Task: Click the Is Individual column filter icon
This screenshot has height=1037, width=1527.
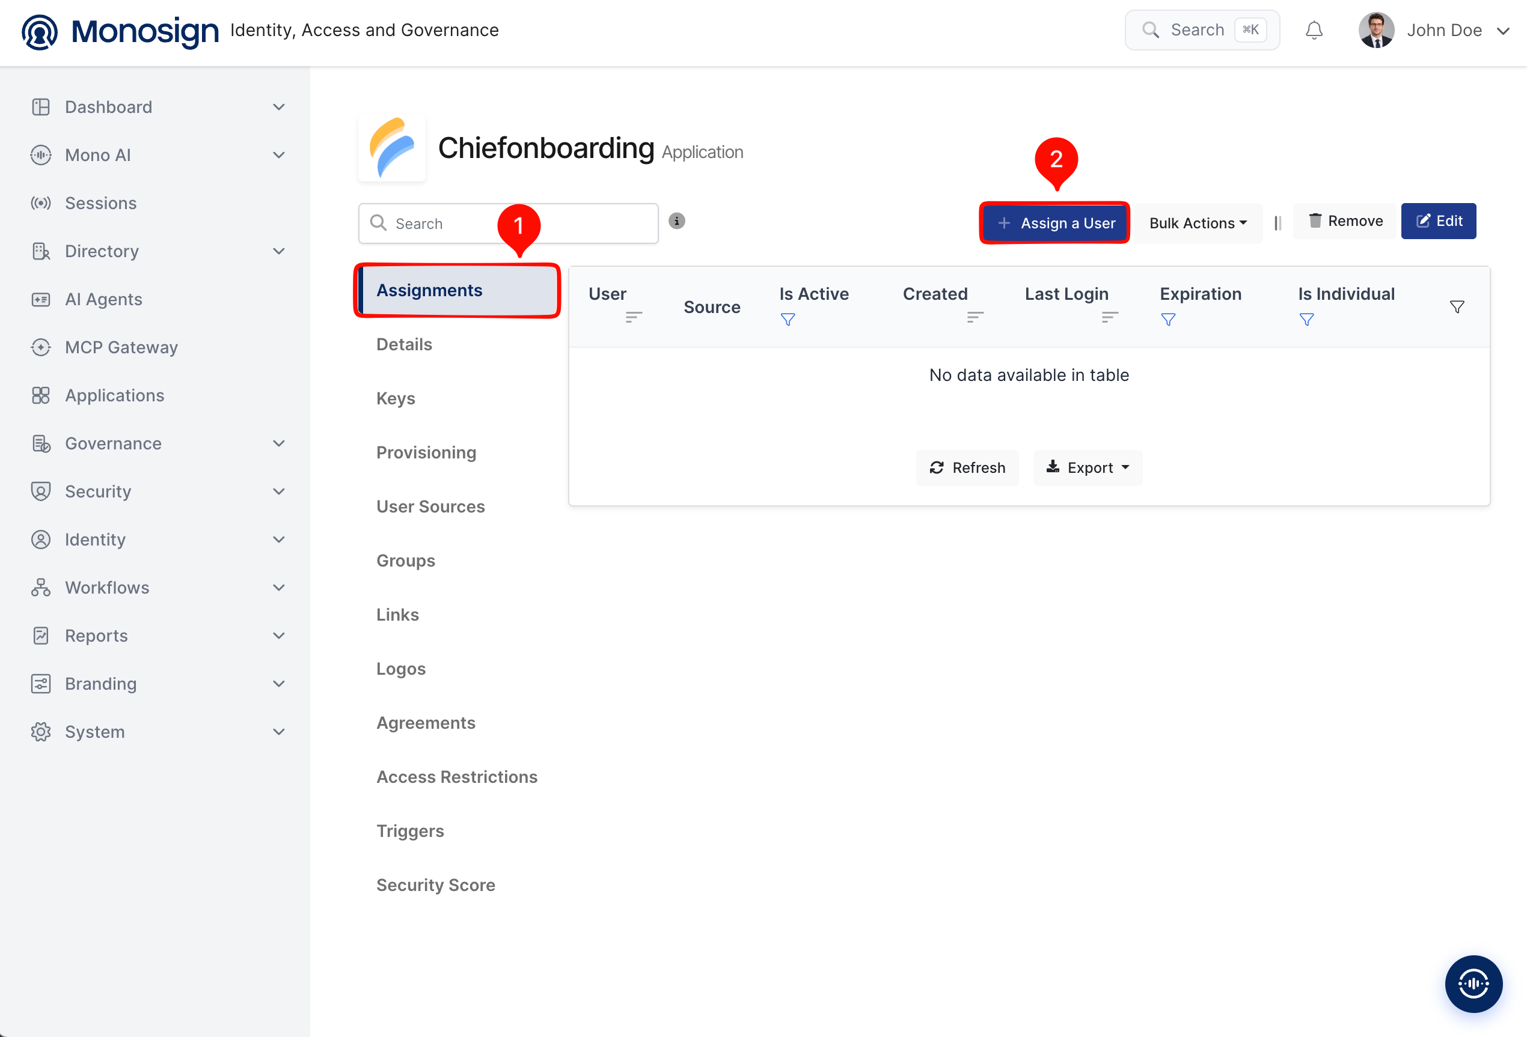Action: 1306,320
